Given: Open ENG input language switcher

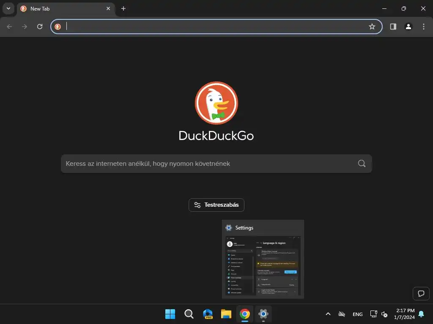Looking at the screenshot, I should point(358,314).
